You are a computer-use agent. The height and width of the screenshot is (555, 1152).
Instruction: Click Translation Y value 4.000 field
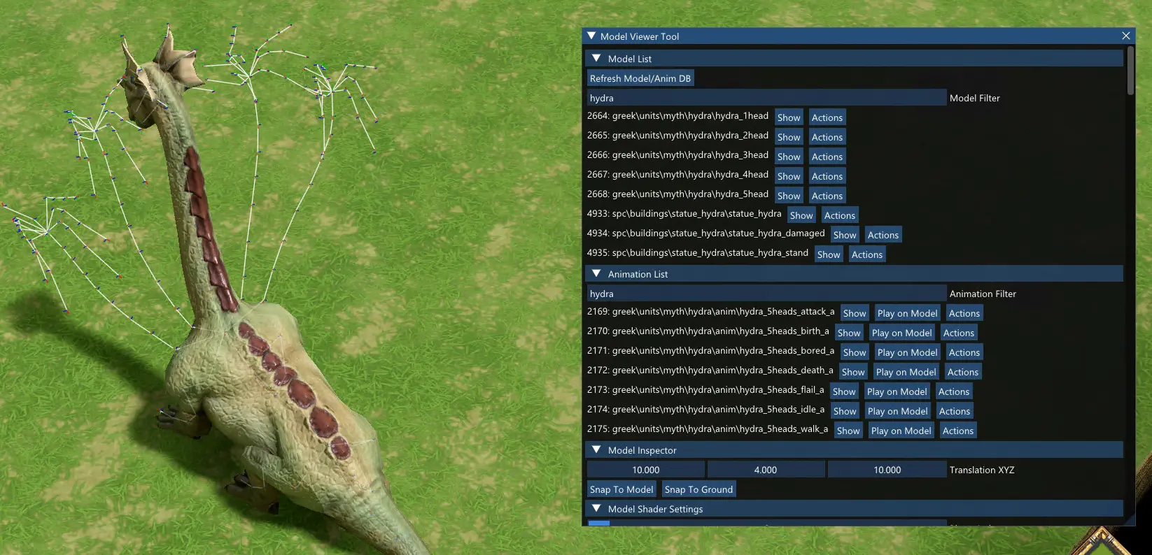click(x=766, y=470)
